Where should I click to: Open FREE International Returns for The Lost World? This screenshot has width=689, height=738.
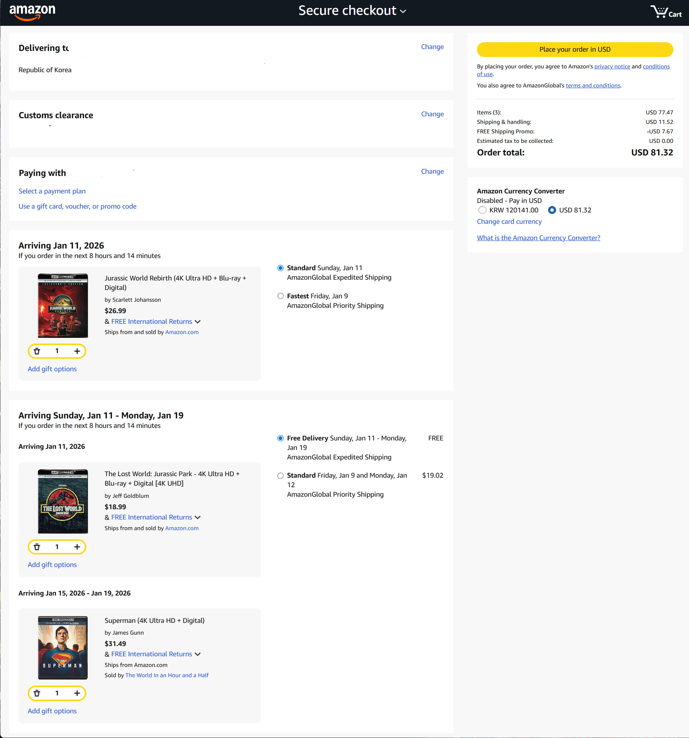[x=152, y=517]
